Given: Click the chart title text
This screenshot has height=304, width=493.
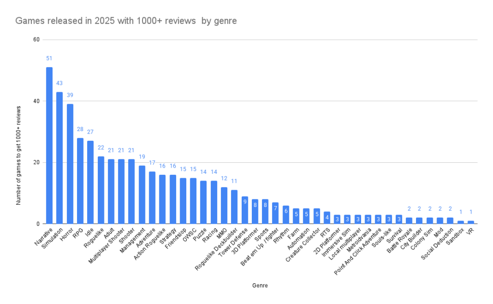Looking at the screenshot, I should coord(126,21).
